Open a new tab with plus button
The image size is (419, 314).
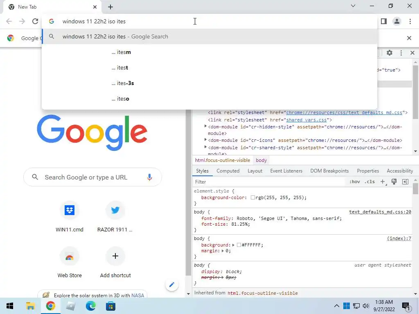click(x=110, y=7)
